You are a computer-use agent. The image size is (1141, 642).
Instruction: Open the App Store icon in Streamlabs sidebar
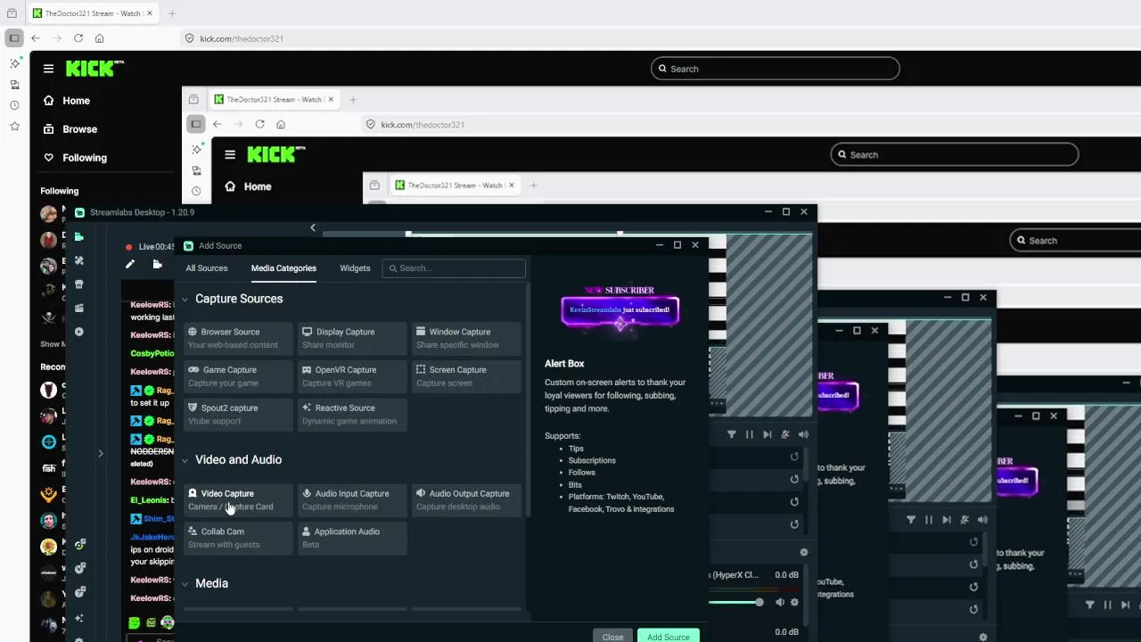pyautogui.click(x=79, y=284)
